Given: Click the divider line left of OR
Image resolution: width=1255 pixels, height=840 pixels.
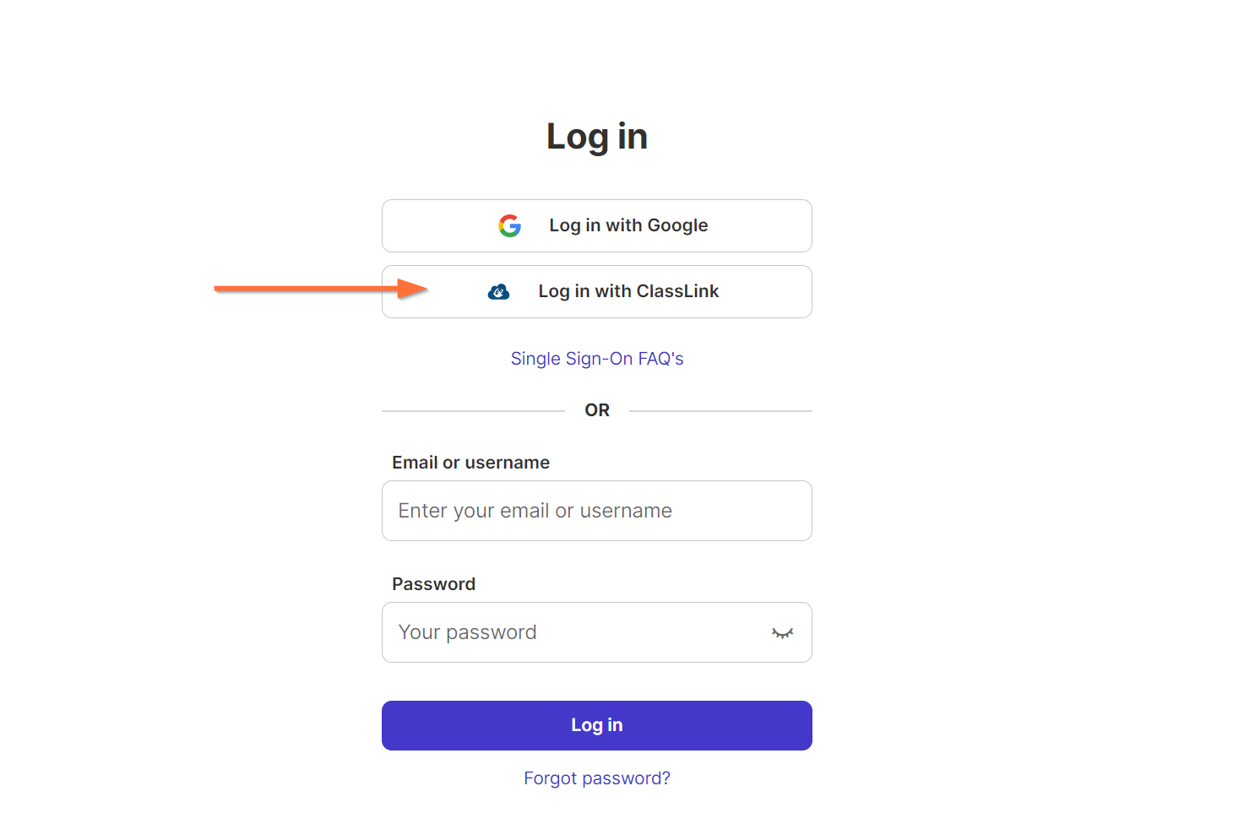Looking at the screenshot, I should point(473,411).
